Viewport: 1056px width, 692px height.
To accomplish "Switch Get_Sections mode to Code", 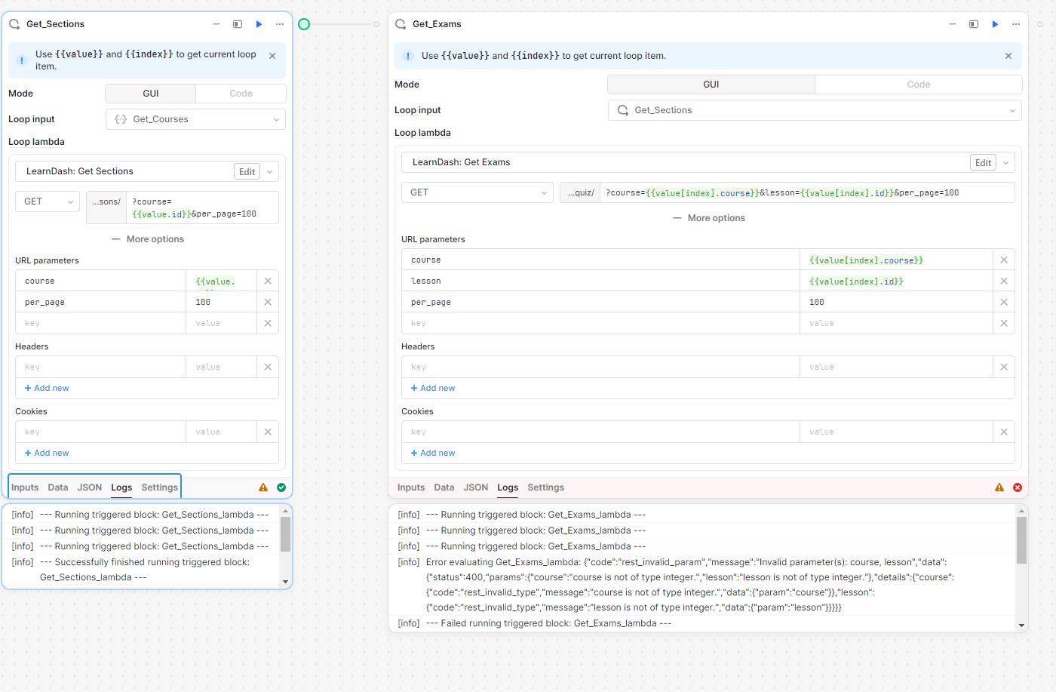I will 241,94.
